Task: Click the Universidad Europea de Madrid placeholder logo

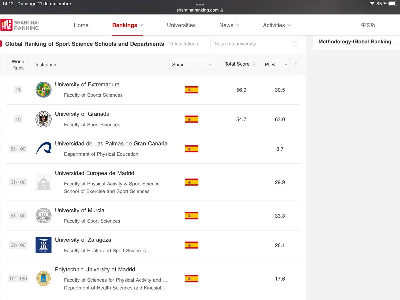Action: click(x=43, y=182)
